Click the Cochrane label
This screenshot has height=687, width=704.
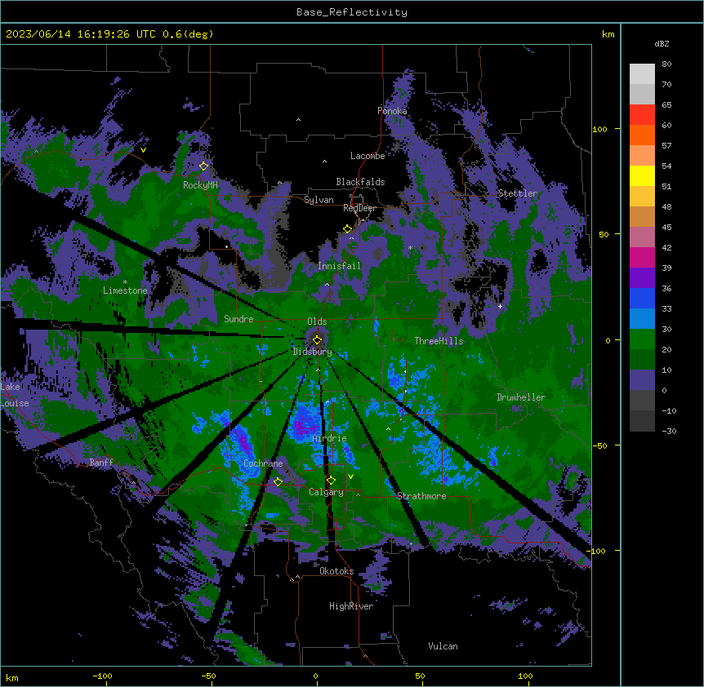point(263,463)
